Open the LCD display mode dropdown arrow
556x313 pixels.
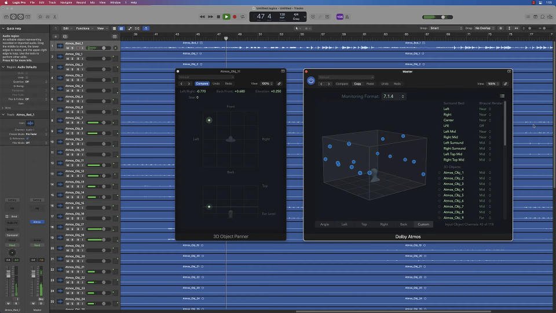pyautogui.click(x=304, y=17)
